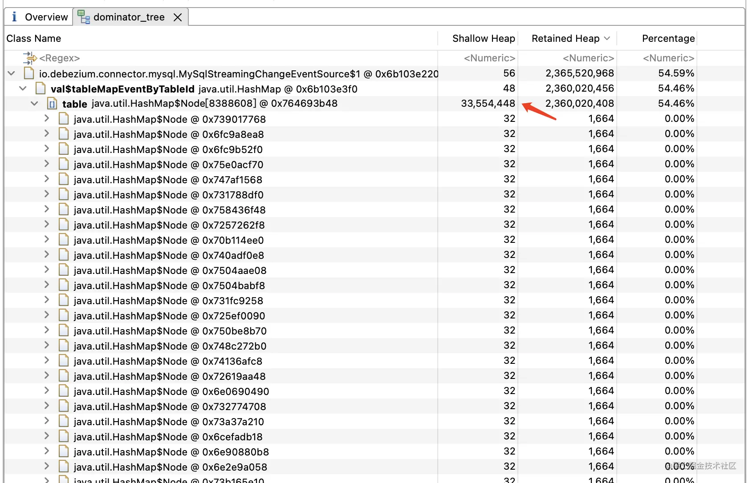Expand HashMap$Node @ 0x747af1568

[46, 179]
